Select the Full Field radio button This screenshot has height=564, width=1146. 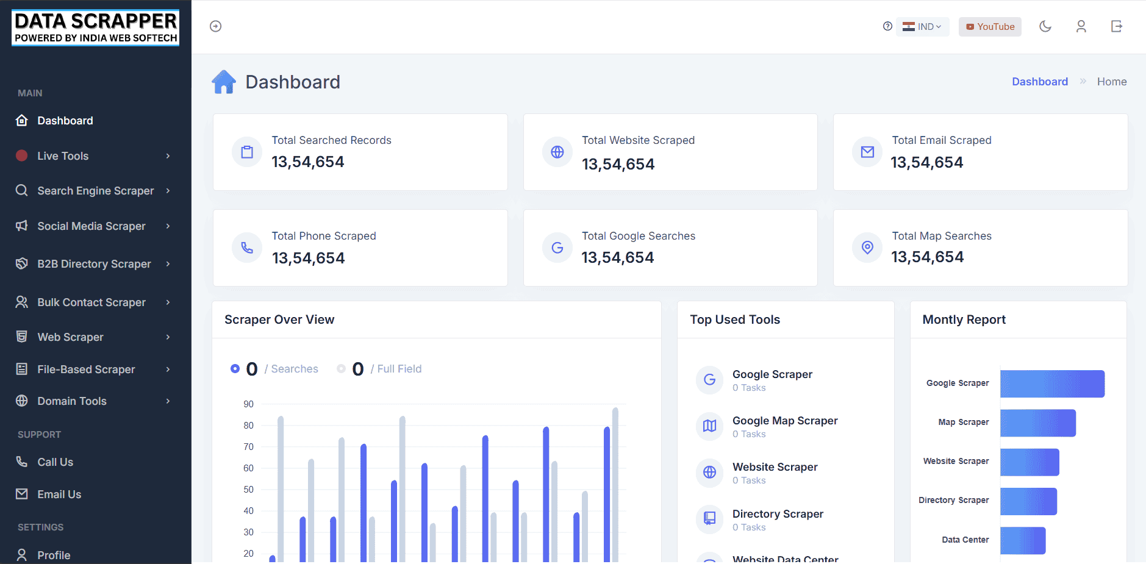pos(341,368)
